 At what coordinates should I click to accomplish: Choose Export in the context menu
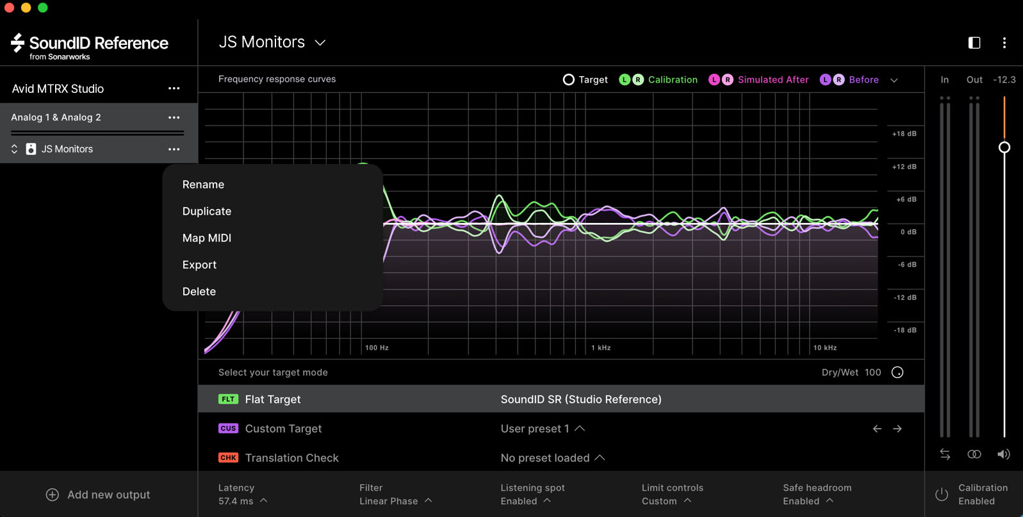tap(199, 265)
